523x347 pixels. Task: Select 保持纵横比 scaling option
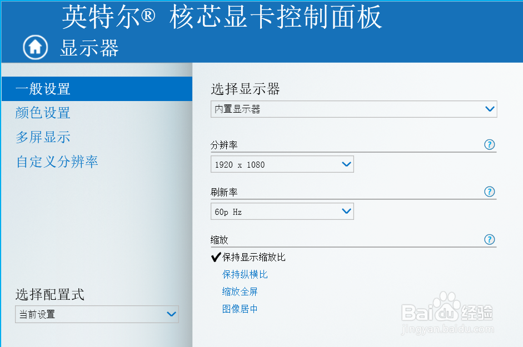coord(245,274)
